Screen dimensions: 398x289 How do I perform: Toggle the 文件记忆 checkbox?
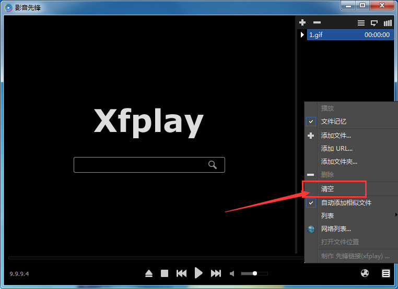[311, 122]
